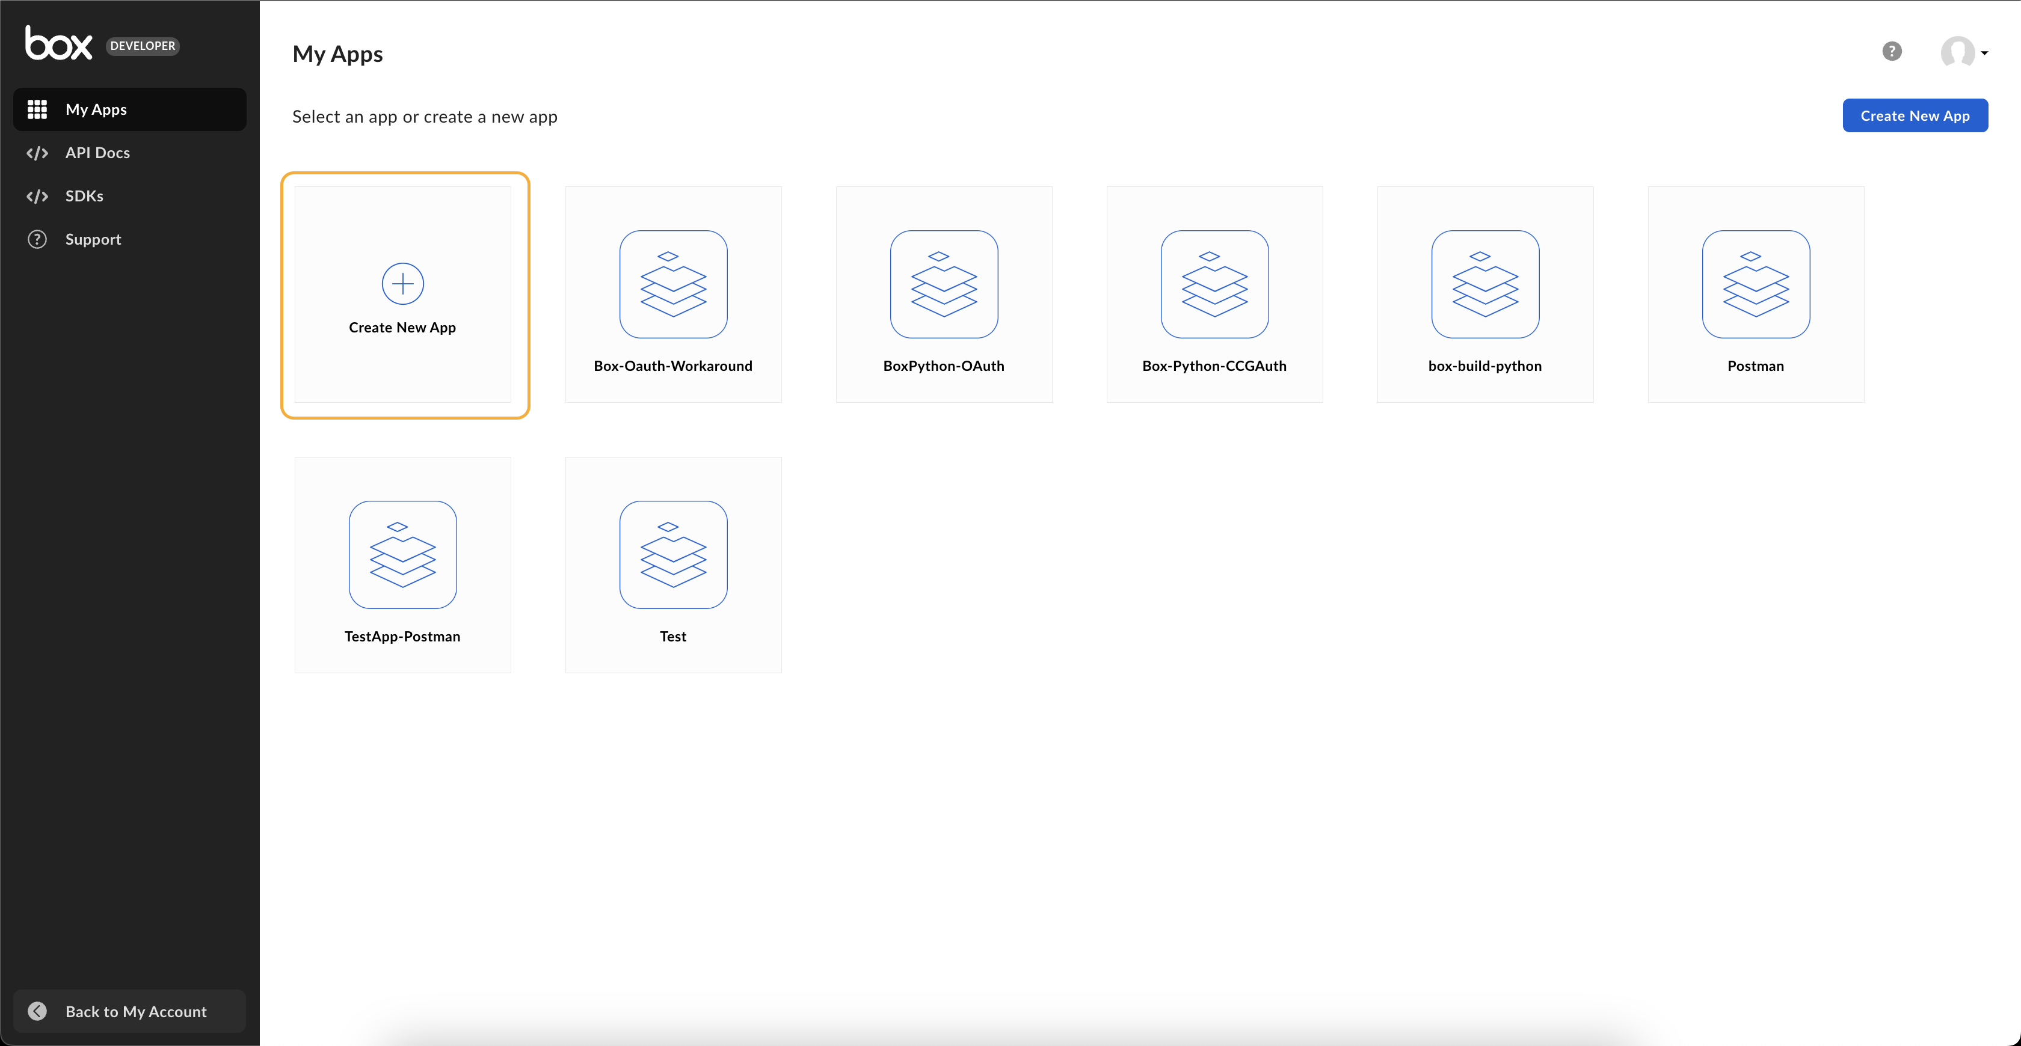This screenshot has height=1046, width=2021.
Task: Click the DEVELOPER badge label
Action: coord(143,46)
